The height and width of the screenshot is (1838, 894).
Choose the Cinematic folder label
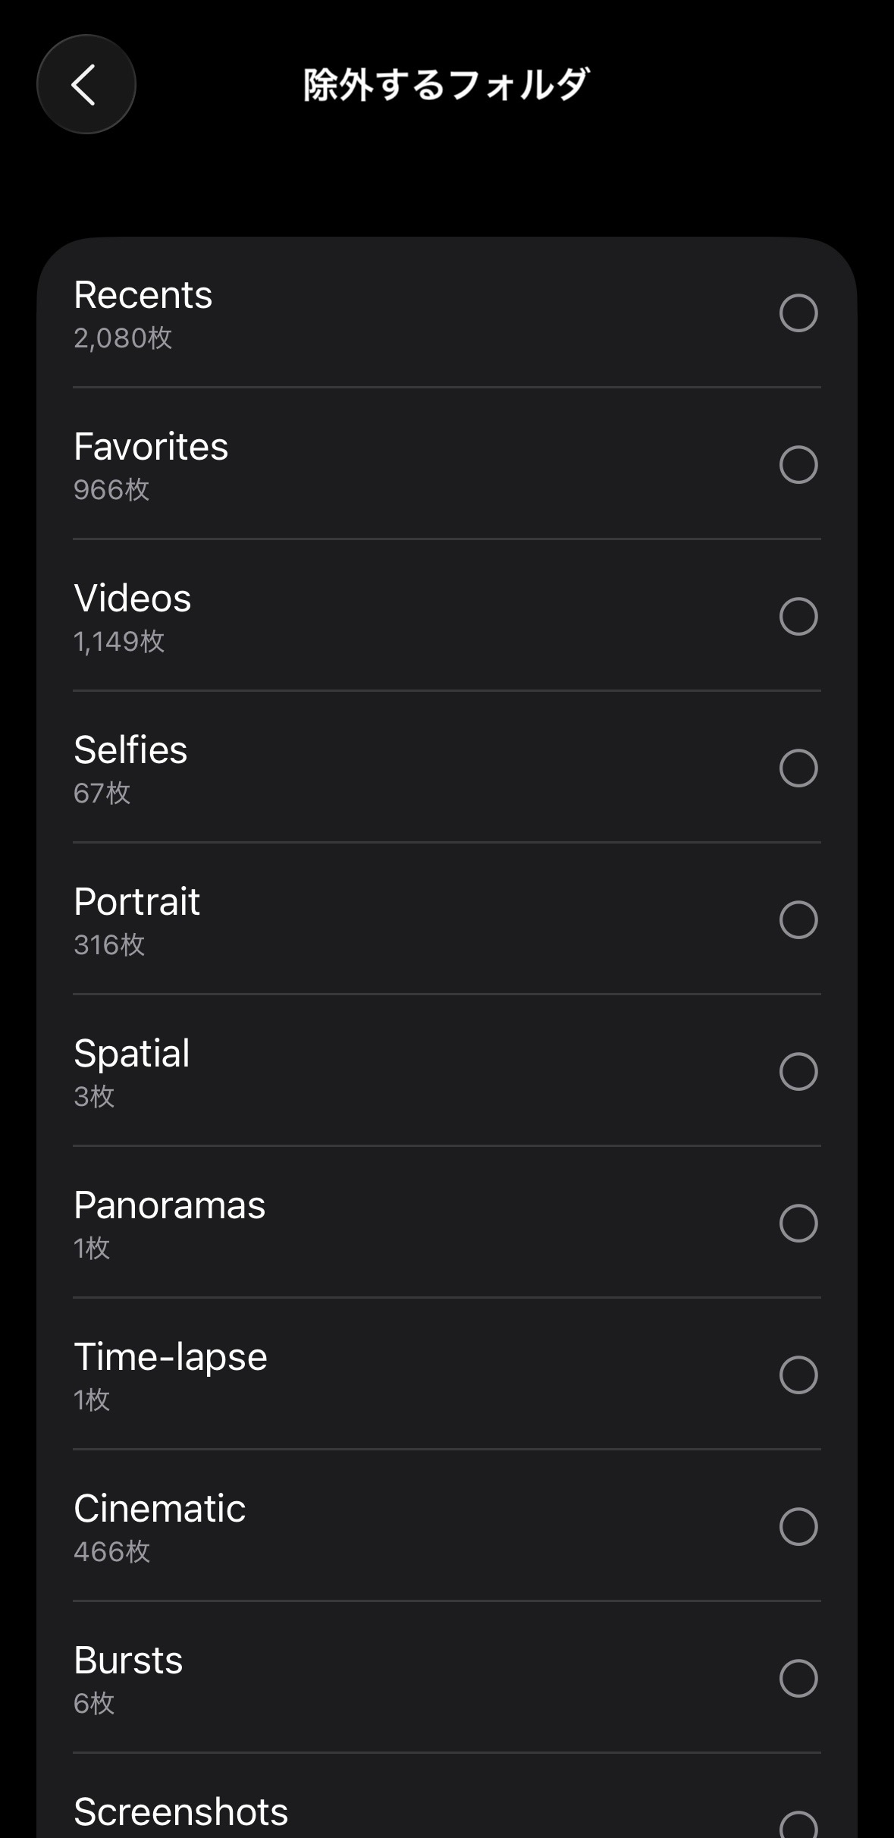(x=159, y=1509)
